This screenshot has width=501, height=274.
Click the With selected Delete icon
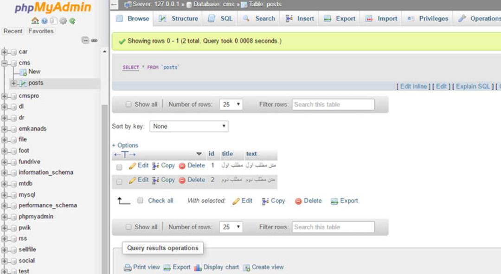[x=298, y=201]
